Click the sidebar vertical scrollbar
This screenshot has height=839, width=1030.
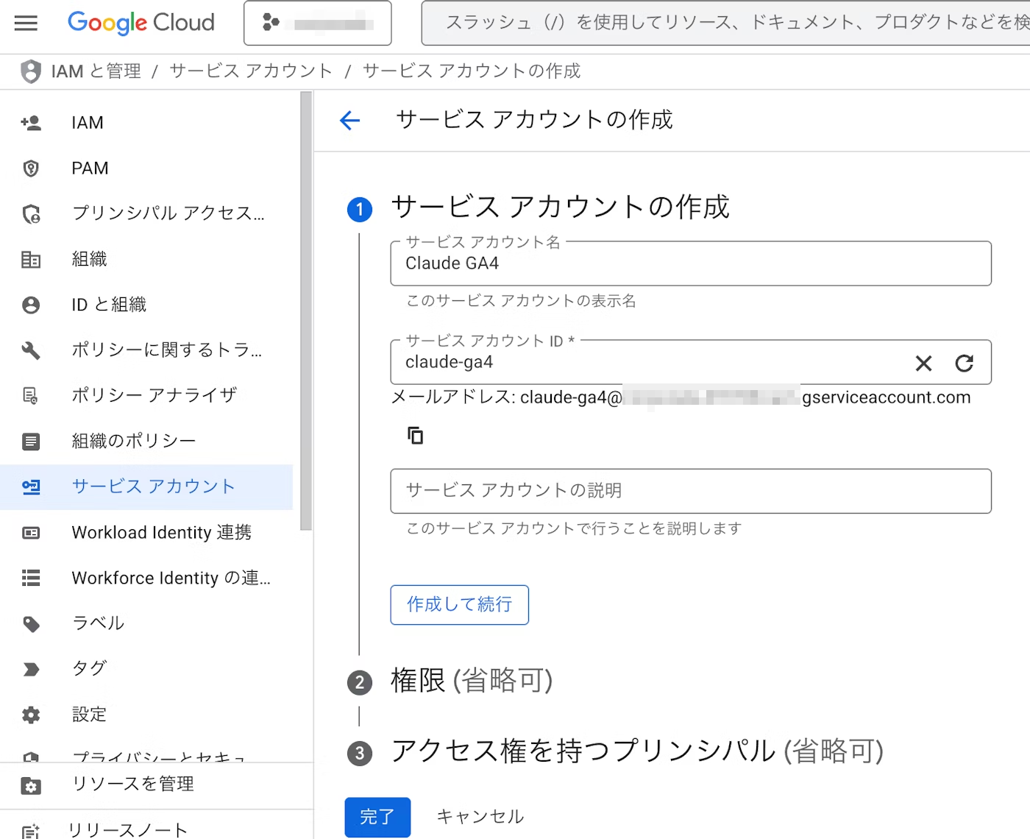pos(306,311)
